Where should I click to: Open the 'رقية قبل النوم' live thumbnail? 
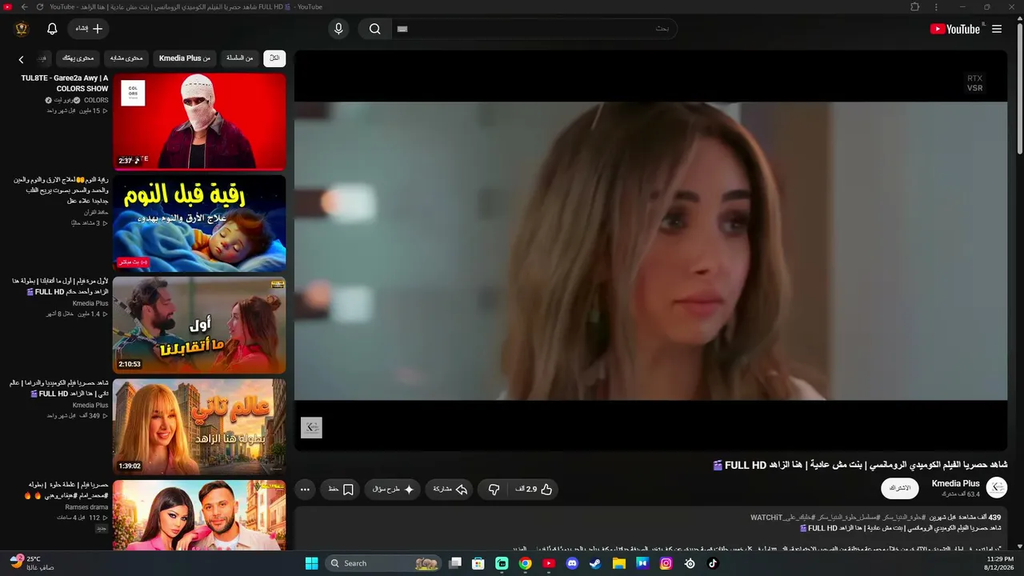click(199, 223)
